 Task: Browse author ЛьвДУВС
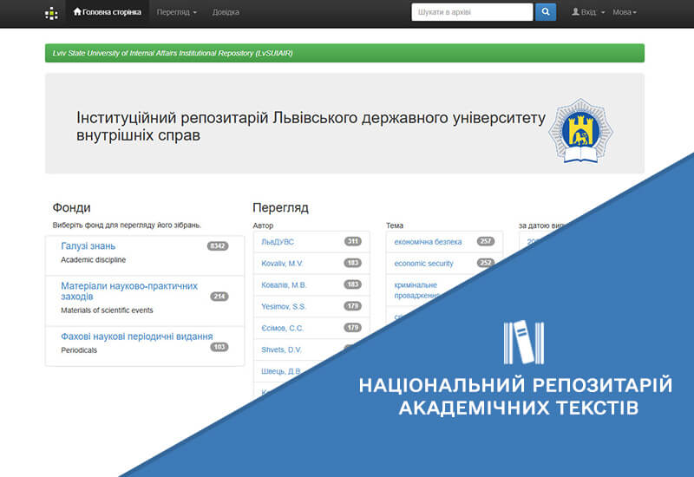(278, 242)
